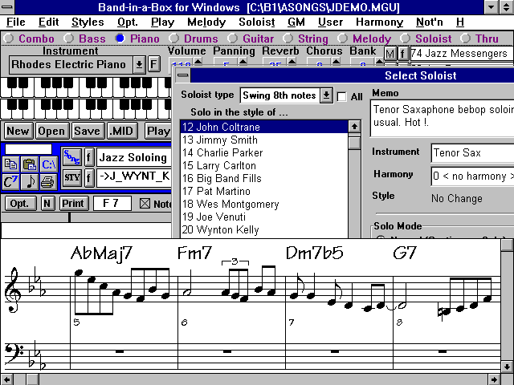Select the Piano part radio button
The width and height of the screenshot is (514, 385).
pyautogui.click(x=120, y=38)
